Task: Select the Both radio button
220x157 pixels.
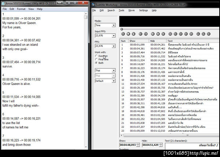Action: point(96,63)
